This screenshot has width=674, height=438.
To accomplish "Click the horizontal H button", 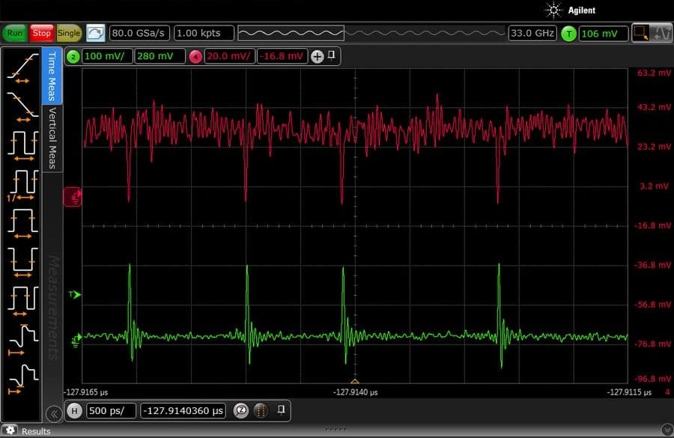I will click(74, 410).
